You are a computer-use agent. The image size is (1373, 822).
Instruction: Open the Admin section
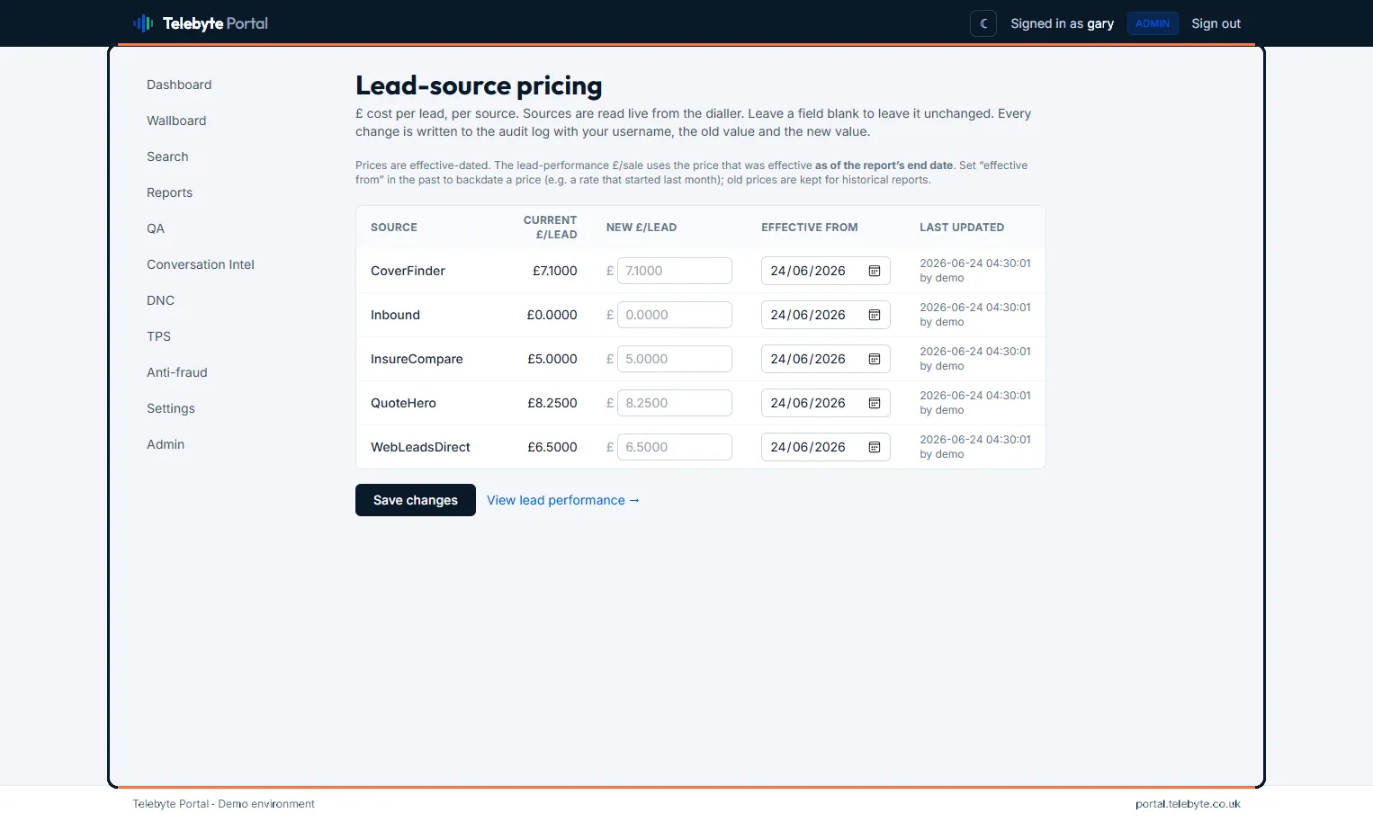[166, 444]
